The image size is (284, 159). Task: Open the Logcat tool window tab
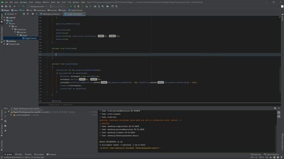[39, 154]
